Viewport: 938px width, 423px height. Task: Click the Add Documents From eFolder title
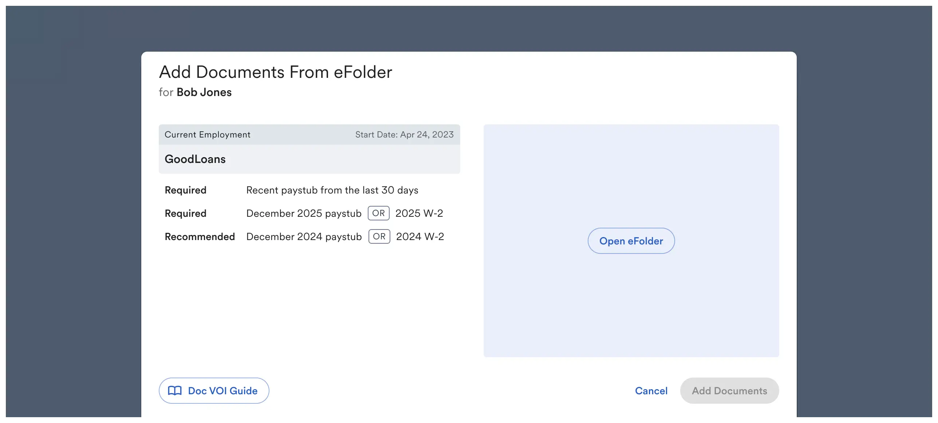tap(276, 72)
